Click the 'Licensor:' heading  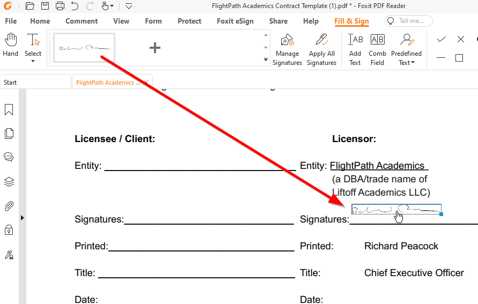pos(354,139)
